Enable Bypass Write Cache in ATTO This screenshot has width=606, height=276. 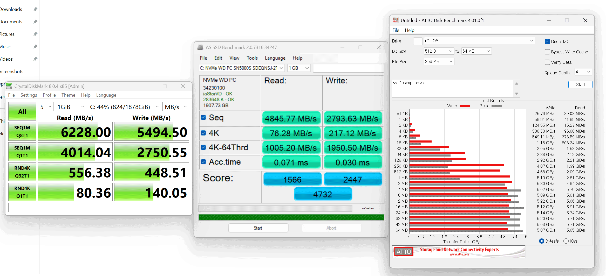pos(547,52)
